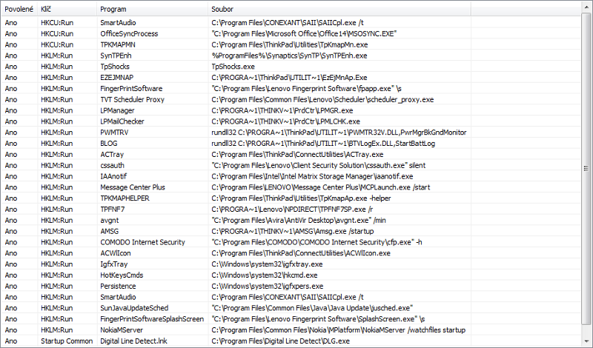This screenshot has height=348, width=593.
Task: Click the iaanotif.exe file path
Action: pyautogui.click(x=312, y=176)
